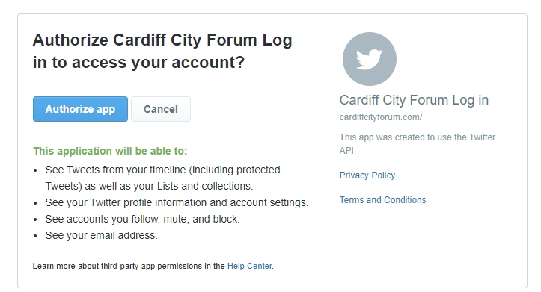Click the green 'This application will be able to' label
The height and width of the screenshot is (292, 541).
110,151
